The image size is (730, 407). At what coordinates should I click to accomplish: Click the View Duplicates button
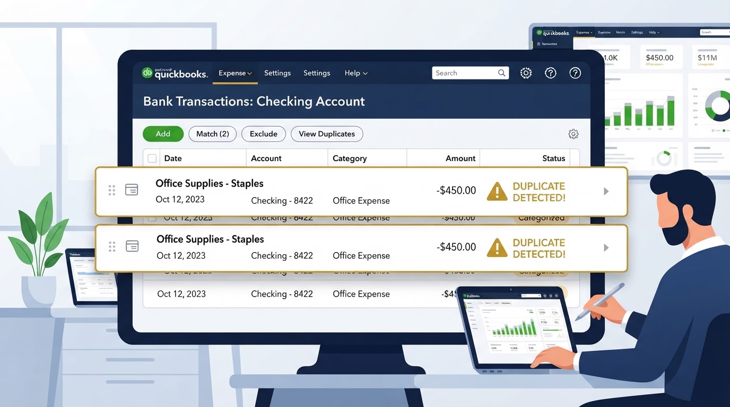coord(327,134)
